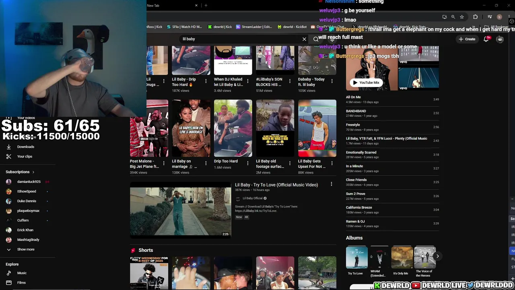This screenshot has width=515, height=290.
Task: Open plaqueboymax subscription channel
Action: click(x=27, y=211)
